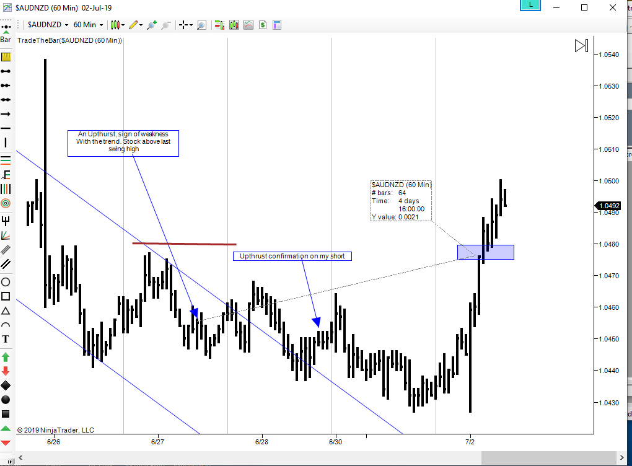The width and height of the screenshot is (632, 466).
Task: Select the Trend Channel tool
Action: pyautogui.click(x=6, y=264)
